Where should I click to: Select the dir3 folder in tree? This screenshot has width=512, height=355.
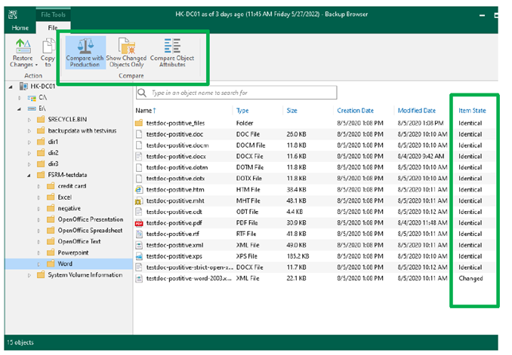[x=53, y=164]
